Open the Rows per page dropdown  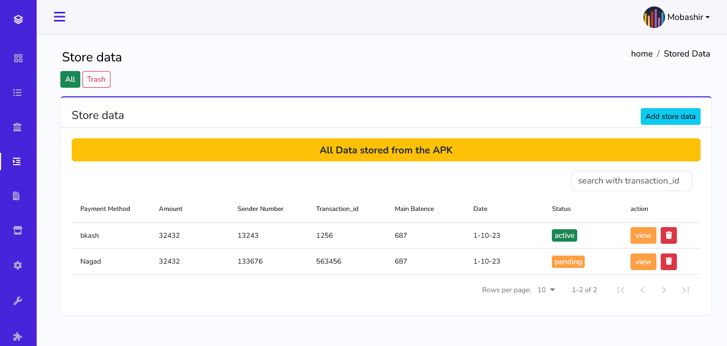click(x=546, y=290)
